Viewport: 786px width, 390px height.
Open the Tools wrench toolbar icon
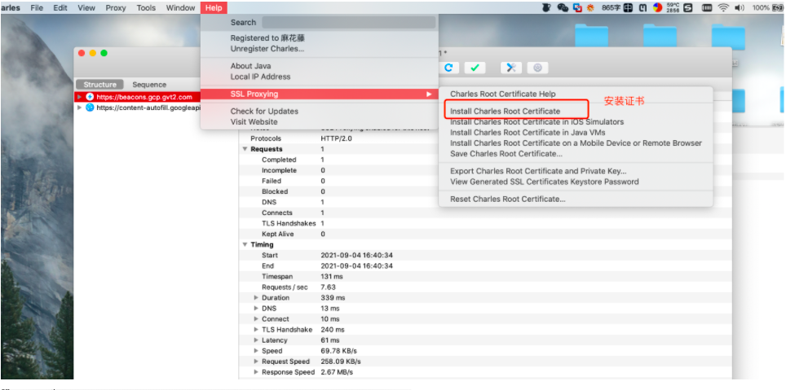tap(511, 68)
